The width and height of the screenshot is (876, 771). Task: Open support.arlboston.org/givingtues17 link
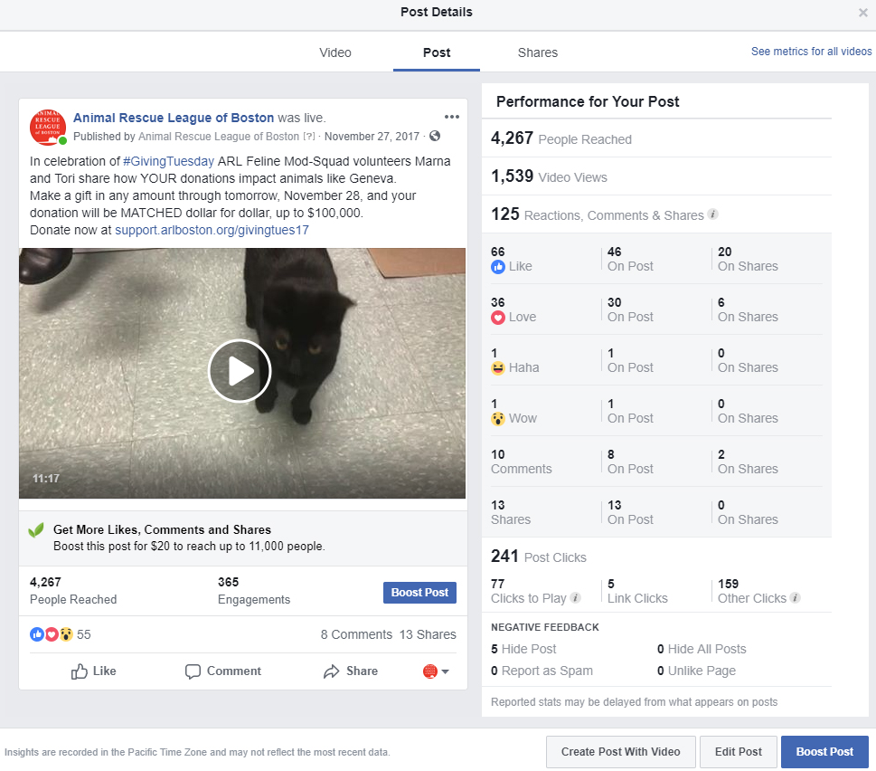tap(212, 231)
